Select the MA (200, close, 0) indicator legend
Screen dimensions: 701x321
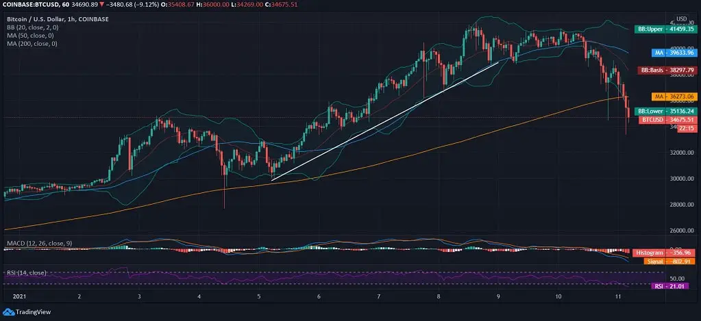click(x=33, y=44)
